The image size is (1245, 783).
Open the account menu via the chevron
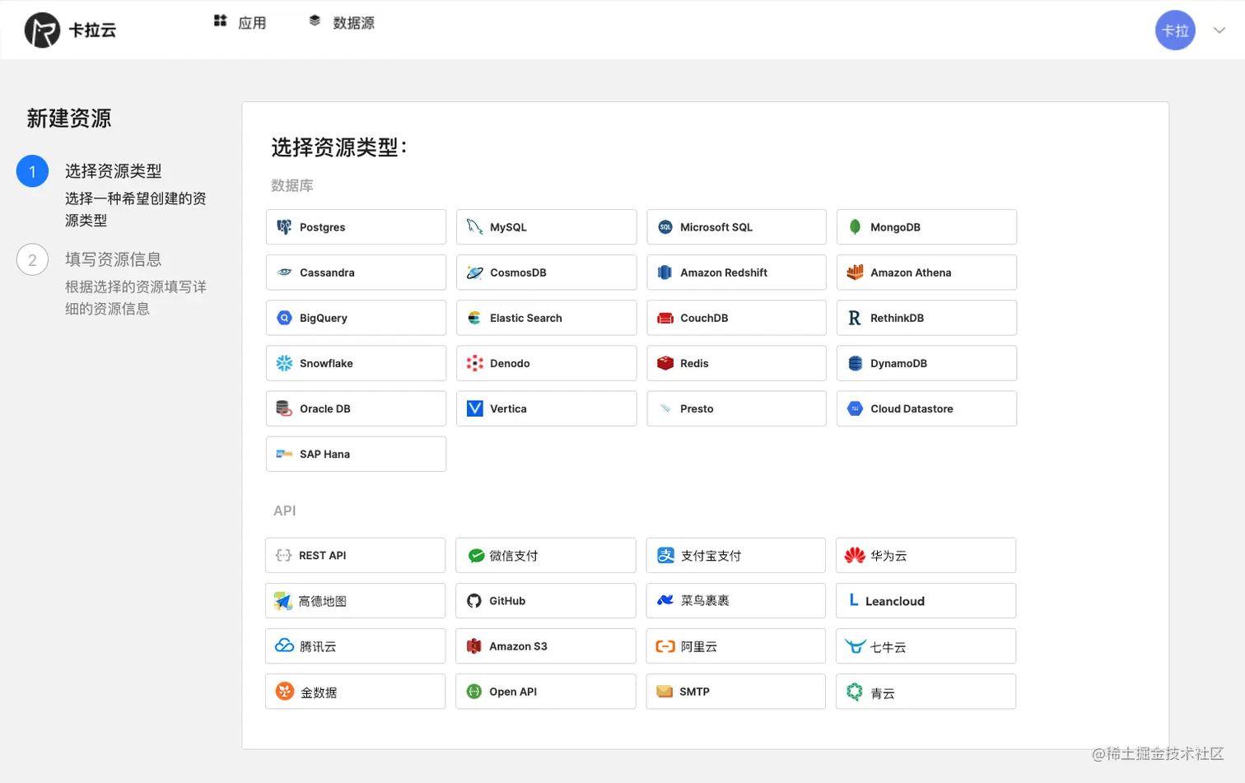1219,30
